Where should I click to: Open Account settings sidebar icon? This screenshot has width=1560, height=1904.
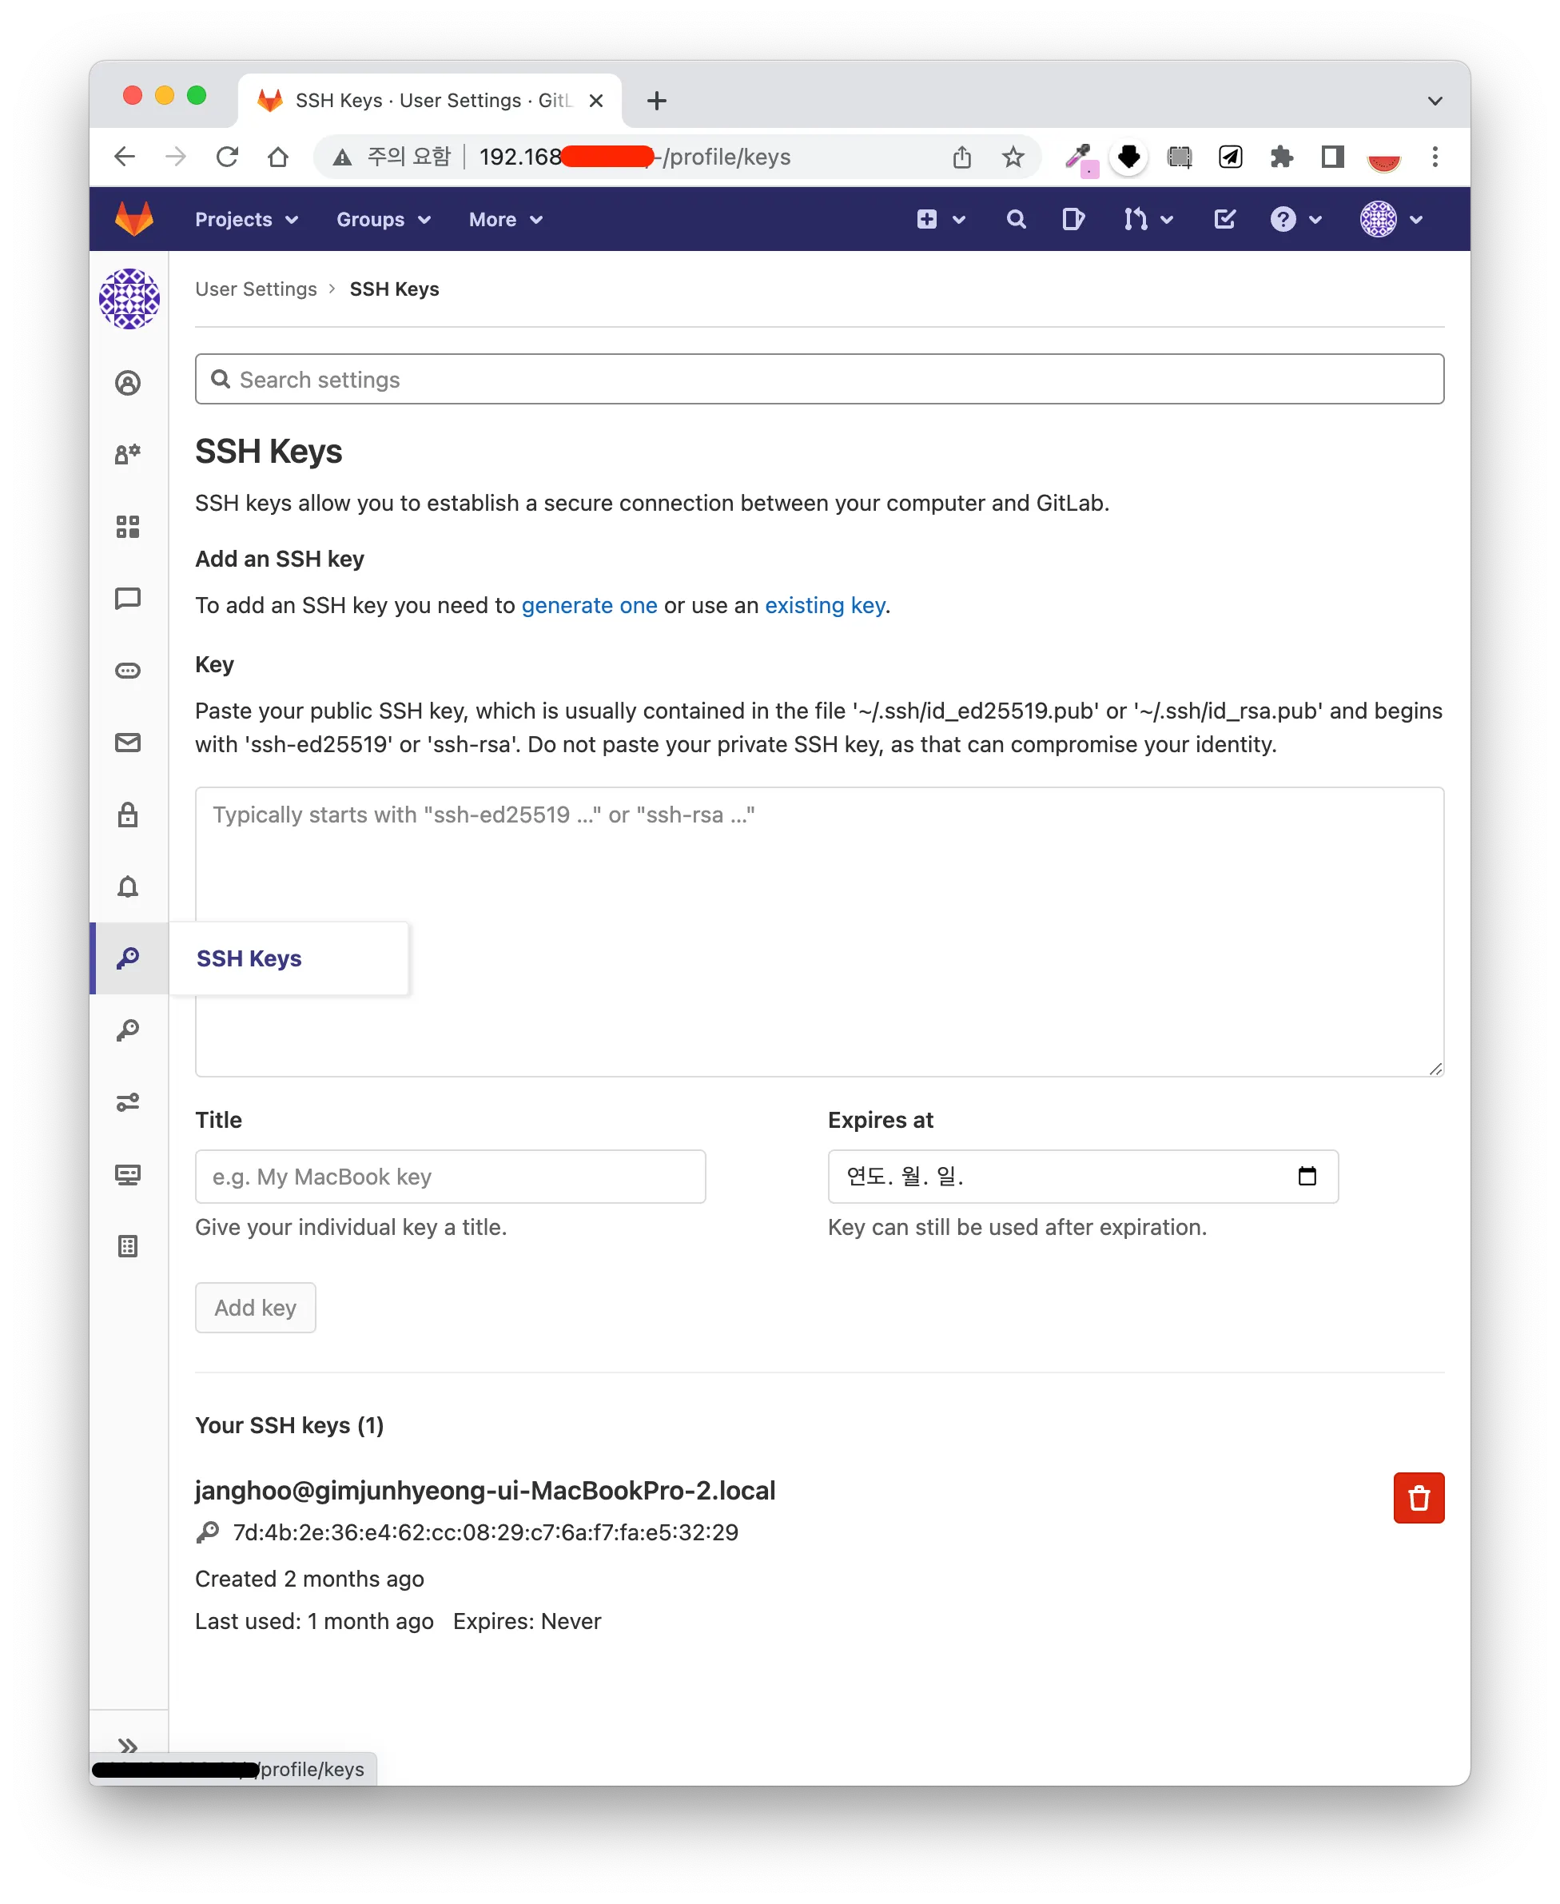click(x=129, y=455)
